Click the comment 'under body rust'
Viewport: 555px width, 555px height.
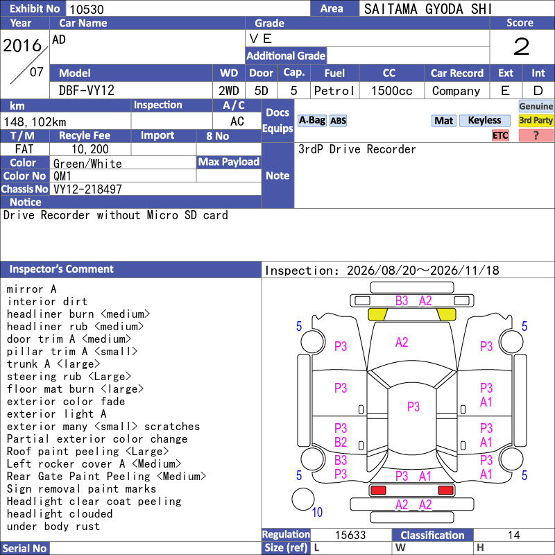click(x=53, y=527)
